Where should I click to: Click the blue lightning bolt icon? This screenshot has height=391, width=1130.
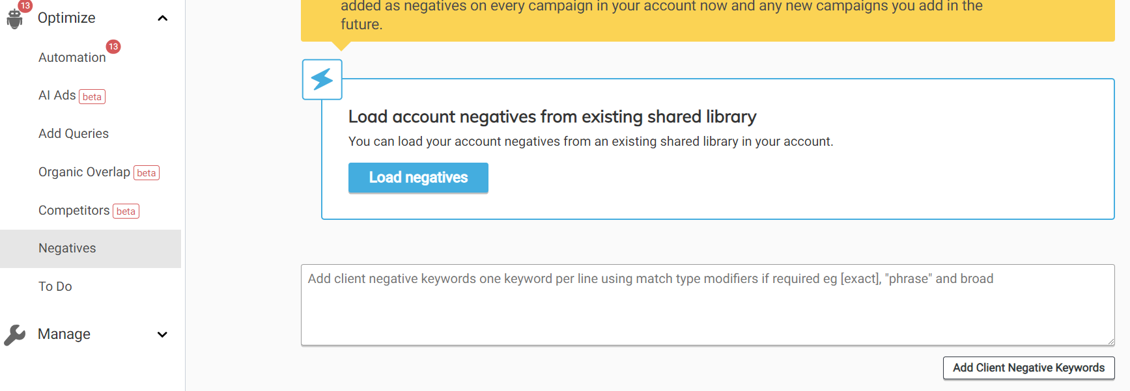coord(322,79)
